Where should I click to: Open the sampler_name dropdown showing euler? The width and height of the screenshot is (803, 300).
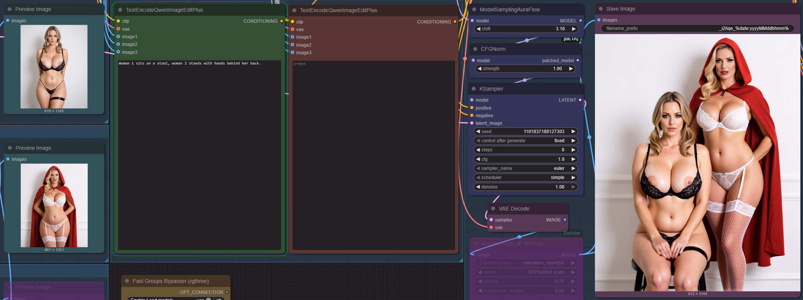(526, 168)
